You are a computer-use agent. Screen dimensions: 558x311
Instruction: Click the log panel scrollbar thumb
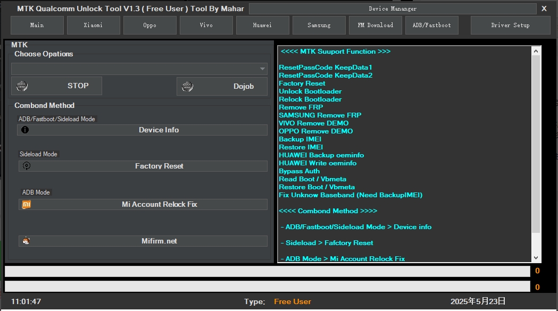pos(536,144)
